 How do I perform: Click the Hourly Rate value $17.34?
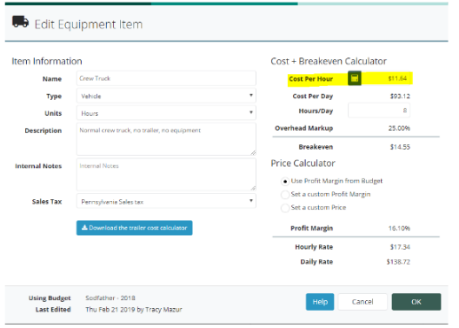[x=400, y=247]
